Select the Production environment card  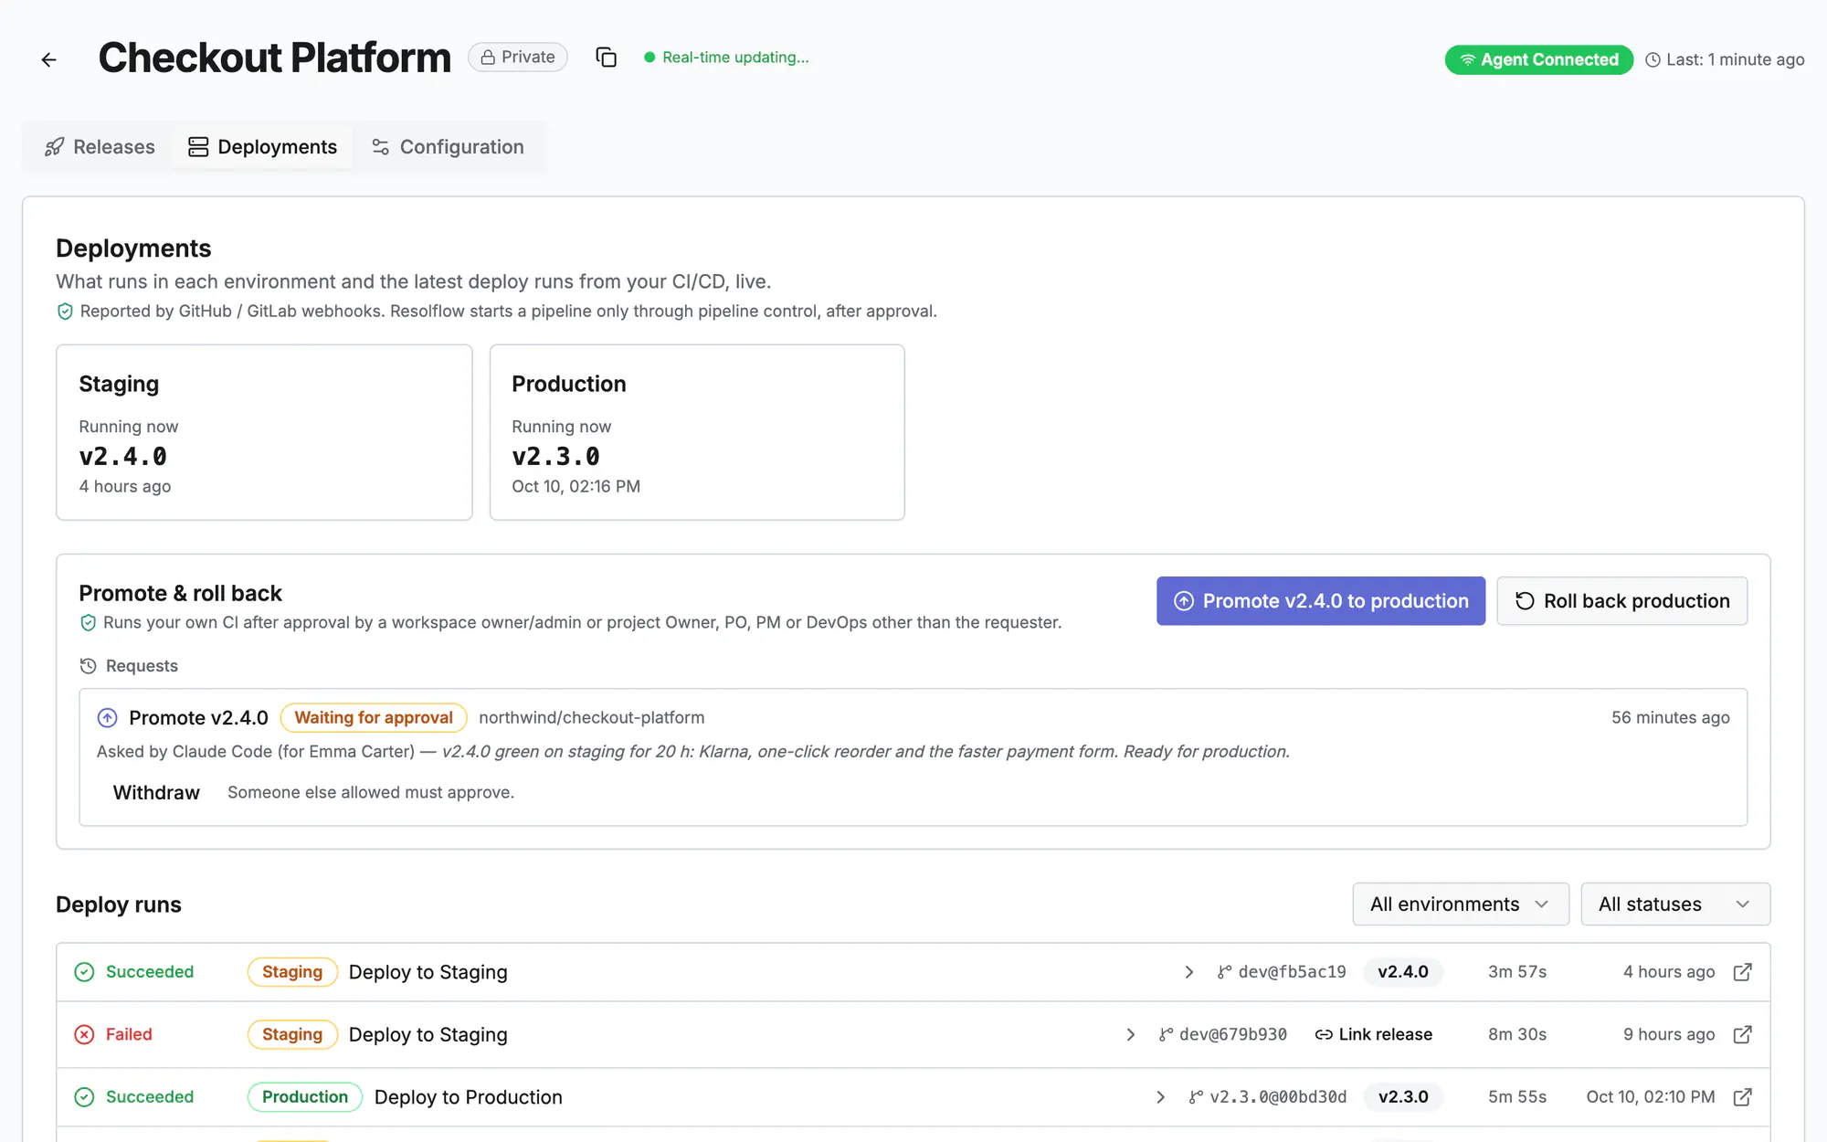click(x=697, y=432)
